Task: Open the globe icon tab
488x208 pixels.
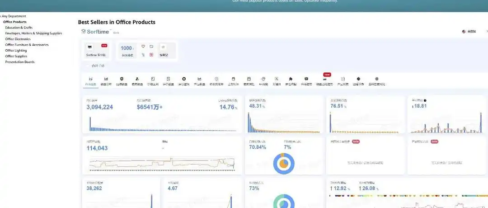Action: click(x=377, y=81)
